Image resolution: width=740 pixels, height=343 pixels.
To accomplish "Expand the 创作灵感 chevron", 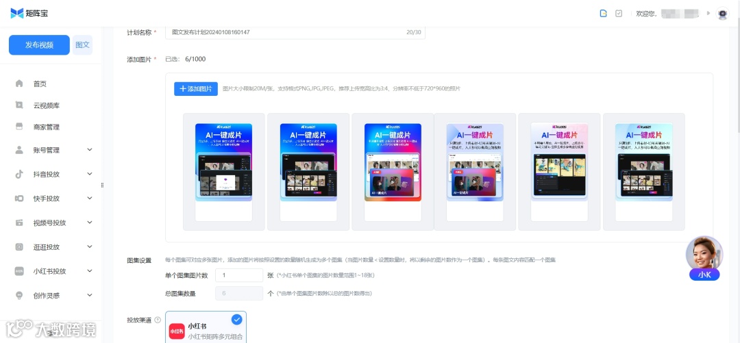I will tap(90, 295).
